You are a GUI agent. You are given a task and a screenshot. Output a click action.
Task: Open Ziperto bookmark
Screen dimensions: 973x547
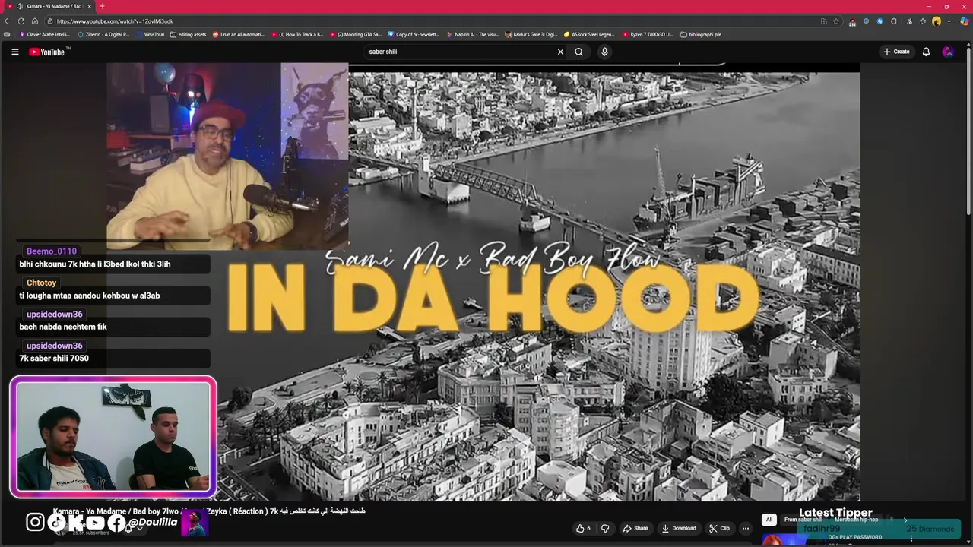104,34
